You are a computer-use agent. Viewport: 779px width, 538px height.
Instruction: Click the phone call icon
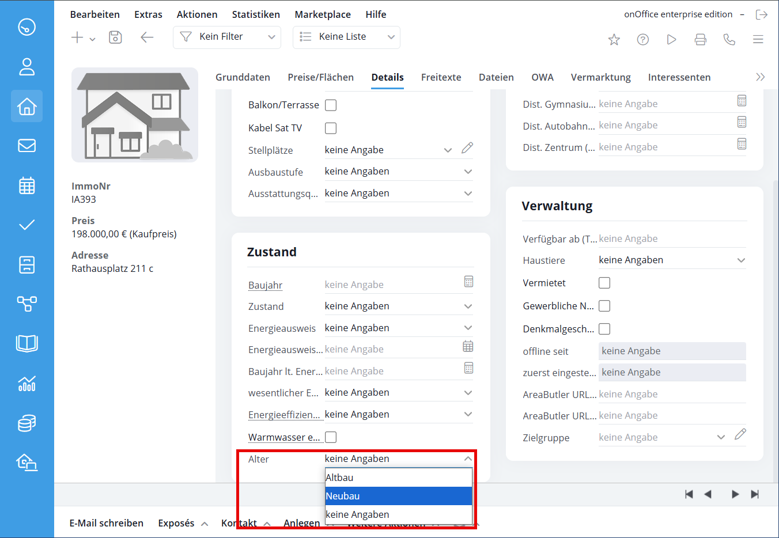[x=729, y=40]
